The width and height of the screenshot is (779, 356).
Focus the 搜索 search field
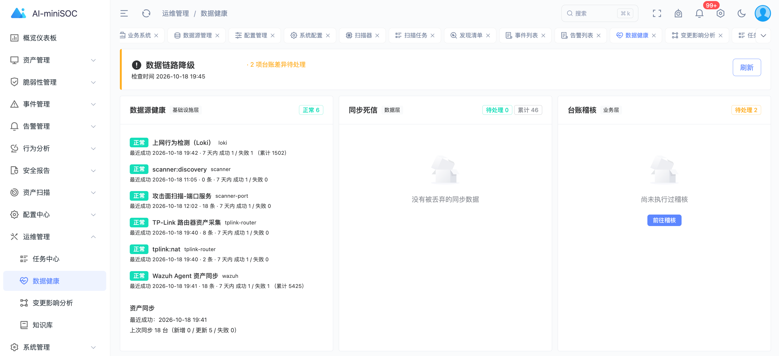point(599,13)
